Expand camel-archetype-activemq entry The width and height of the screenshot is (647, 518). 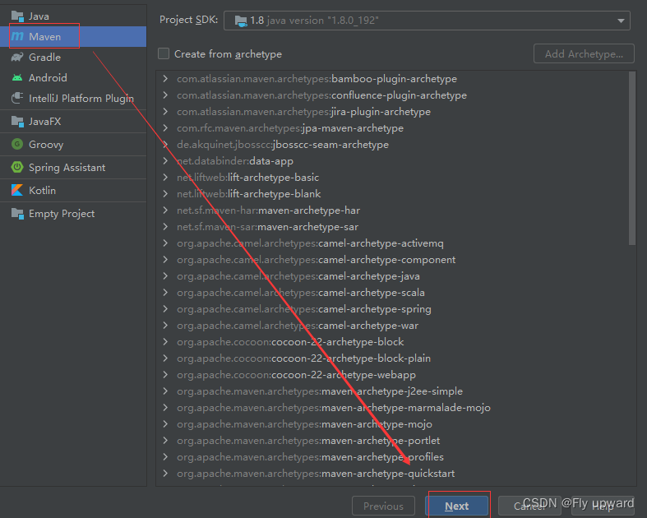pos(165,243)
